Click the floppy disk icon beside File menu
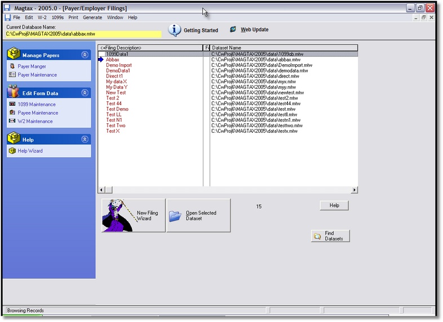Screen dimensions: 443x322 coord(8,17)
